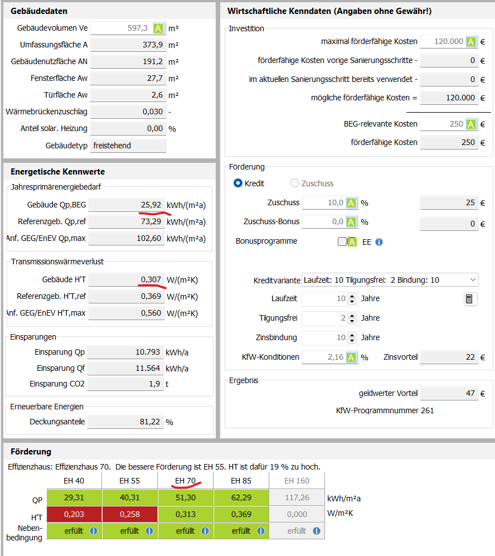Click the EH 55 column header

[x=130, y=481]
